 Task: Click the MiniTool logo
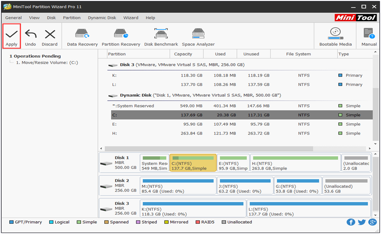[356, 18]
